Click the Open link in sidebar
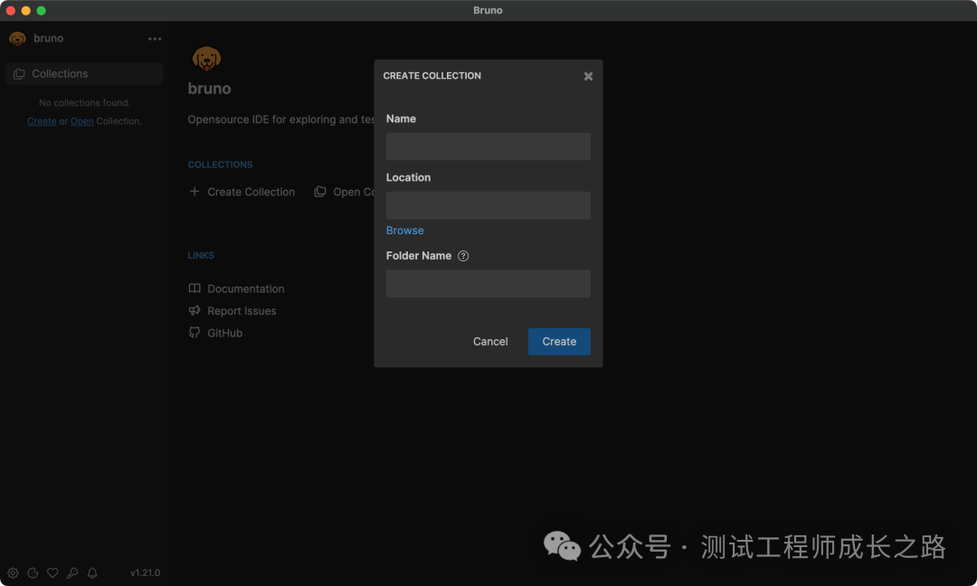The image size is (977, 586). 81,121
